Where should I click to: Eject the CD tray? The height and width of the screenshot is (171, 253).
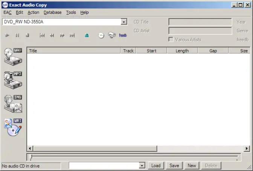pyautogui.click(x=87, y=35)
